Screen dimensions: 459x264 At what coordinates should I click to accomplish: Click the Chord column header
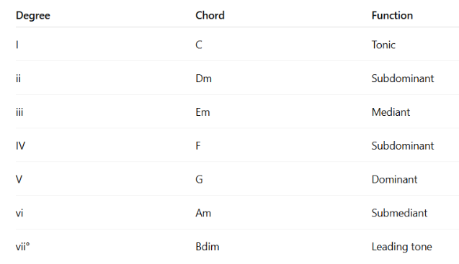(210, 15)
